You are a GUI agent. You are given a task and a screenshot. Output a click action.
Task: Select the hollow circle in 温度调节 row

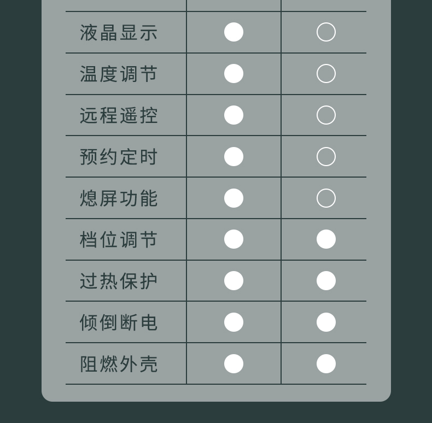click(x=326, y=74)
